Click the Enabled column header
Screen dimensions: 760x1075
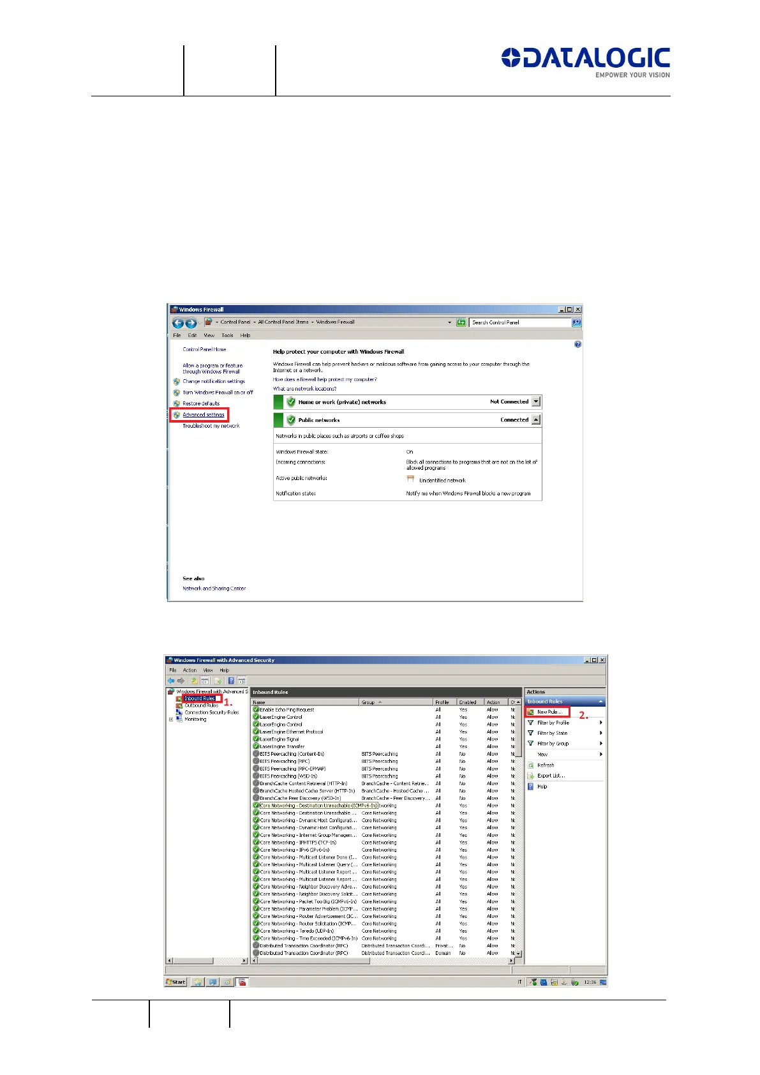point(470,702)
